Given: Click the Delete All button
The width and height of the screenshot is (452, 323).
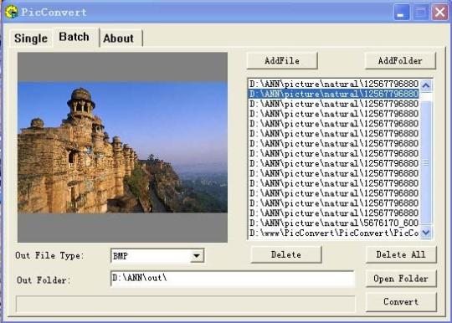Looking at the screenshot, I should 401,254.
